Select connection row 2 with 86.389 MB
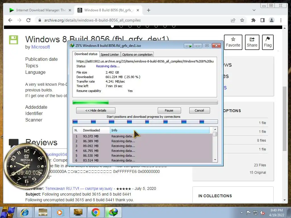This screenshot has width=291, height=218. click(143, 141)
